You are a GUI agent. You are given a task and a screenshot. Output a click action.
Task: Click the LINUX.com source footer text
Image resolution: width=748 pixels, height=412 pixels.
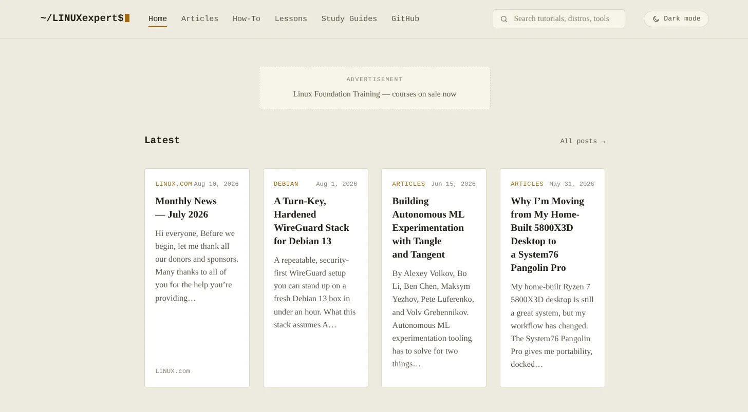click(x=173, y=371)
